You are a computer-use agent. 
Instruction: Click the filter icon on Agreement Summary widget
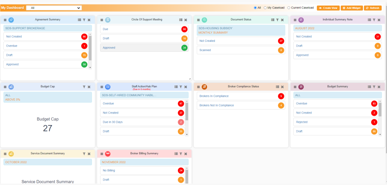pyautogui.click(x=84, y=20)
